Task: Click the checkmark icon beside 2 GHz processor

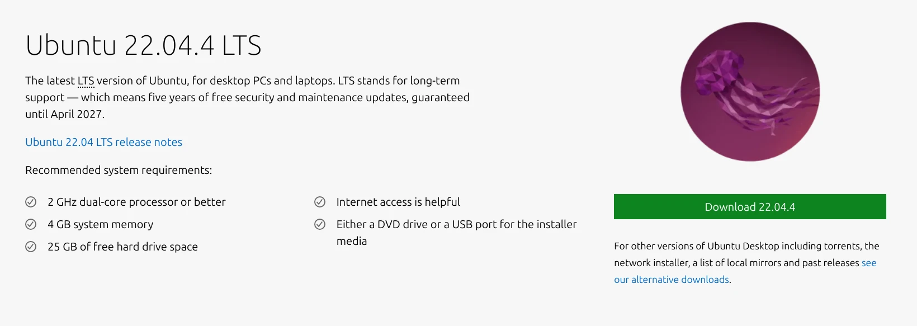Action: pyautogui.click(x=31, y=202)
